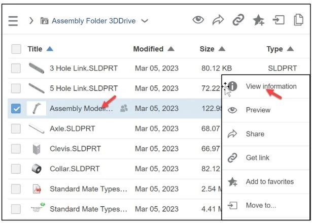This screenshot has height=223, width=312.
Task: Click the add to favorites star icon
Action: click(258, 20)
